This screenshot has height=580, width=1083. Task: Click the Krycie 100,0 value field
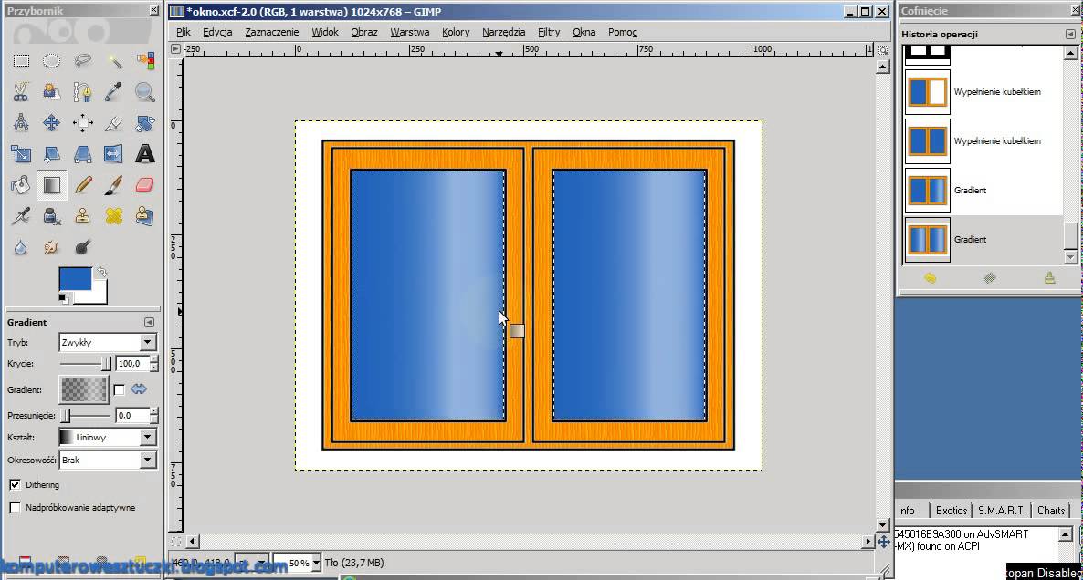131,364
